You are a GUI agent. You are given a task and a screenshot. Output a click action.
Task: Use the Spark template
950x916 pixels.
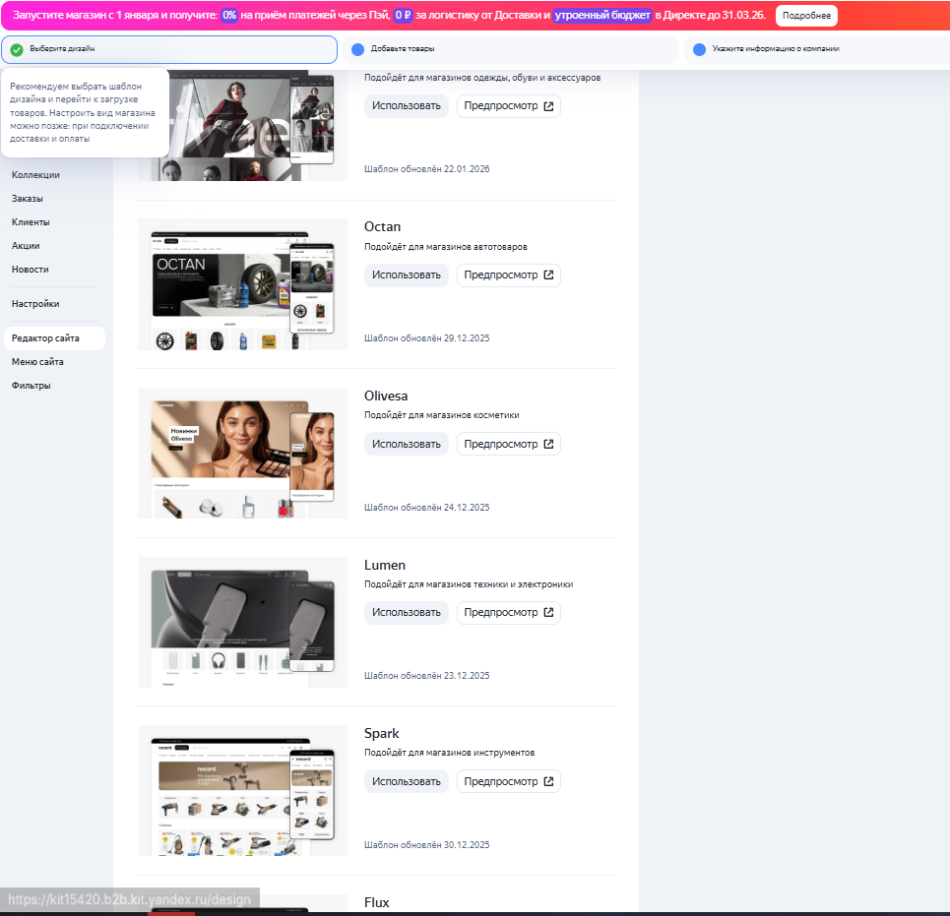(x=407, y=781)
